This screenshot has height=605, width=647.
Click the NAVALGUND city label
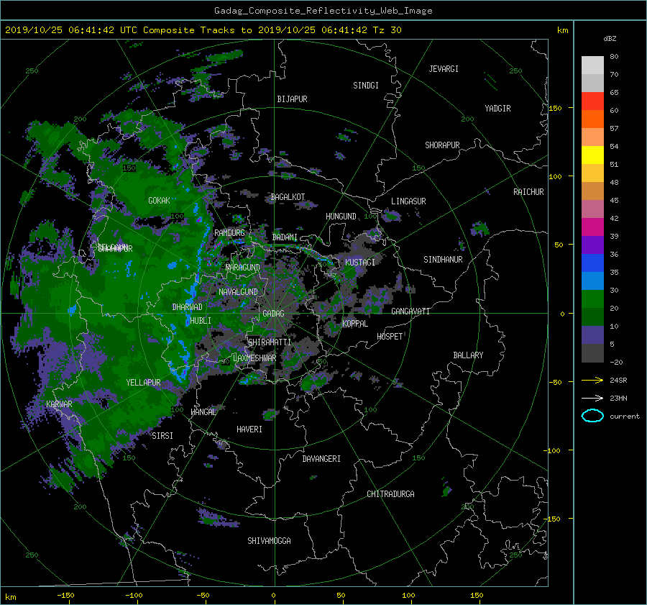(x=238, y=292)
